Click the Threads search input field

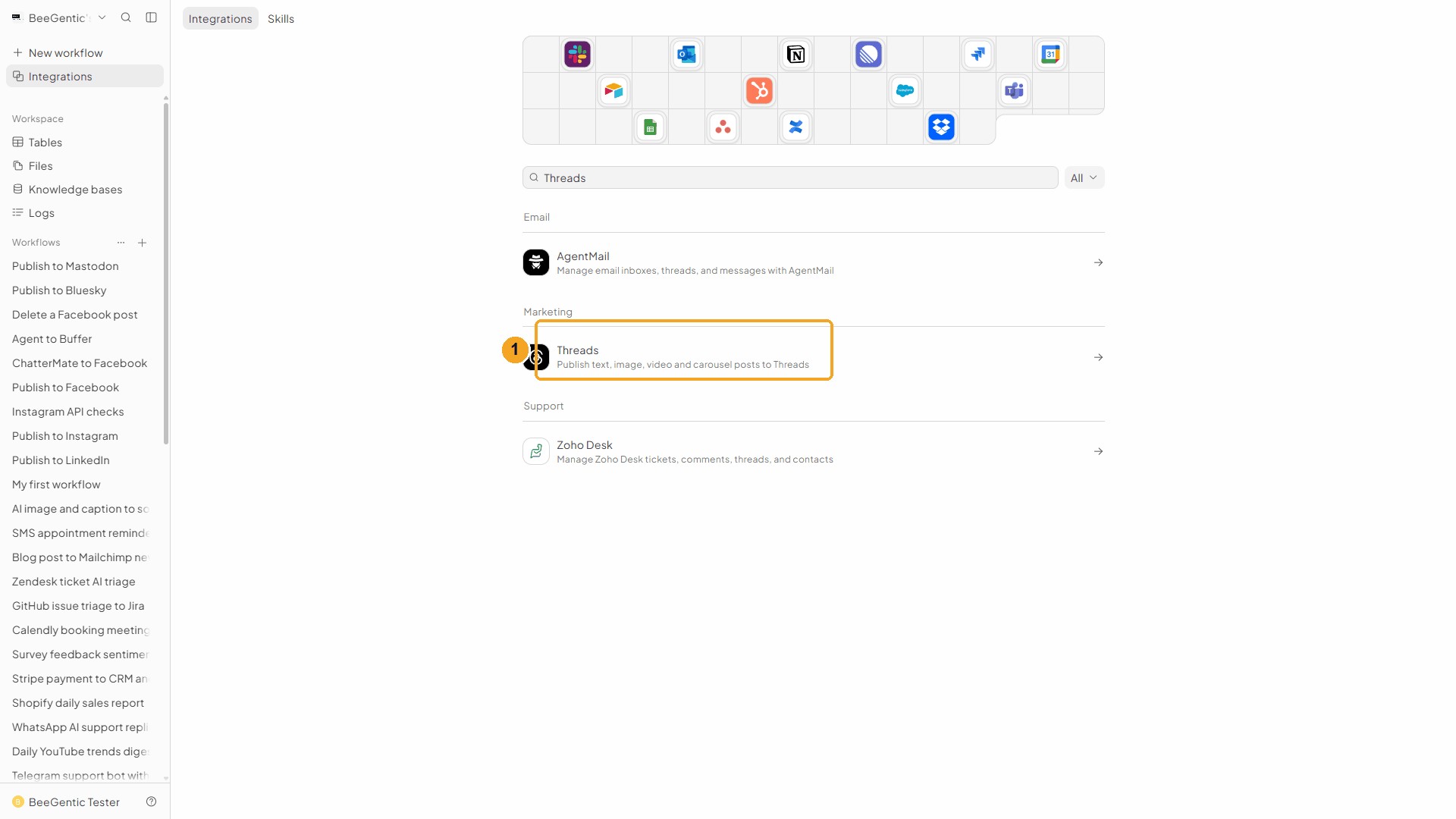click(790, 177)
